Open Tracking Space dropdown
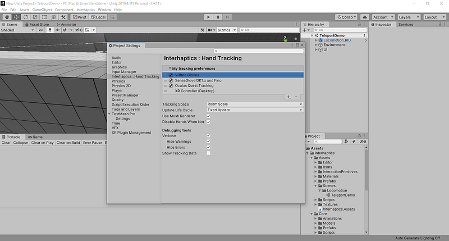 tap(255, 104)
